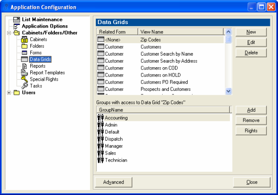Click the Close button at bottom
278x195 pixels.
[252, 182]
